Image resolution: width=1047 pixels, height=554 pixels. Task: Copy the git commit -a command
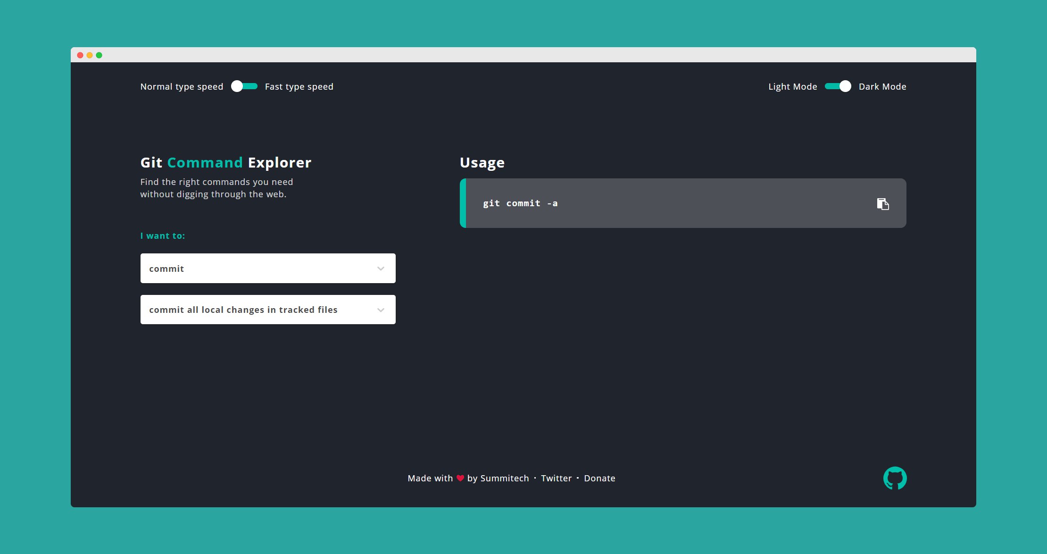882,204
